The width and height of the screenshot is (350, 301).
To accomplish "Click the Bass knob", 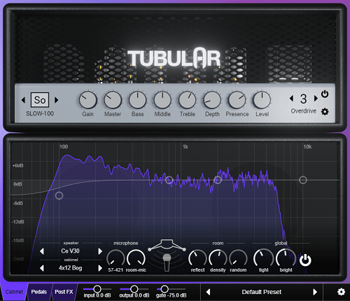I will pos(138,100).
